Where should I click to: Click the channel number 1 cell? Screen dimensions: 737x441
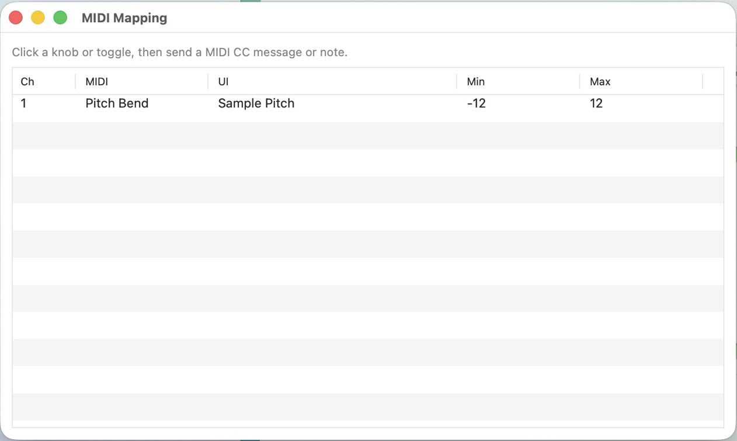[x=23, y=103]
